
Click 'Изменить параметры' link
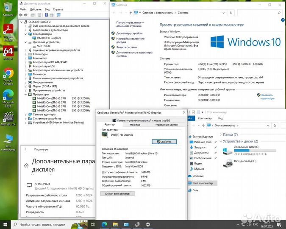tap(267, 97)
